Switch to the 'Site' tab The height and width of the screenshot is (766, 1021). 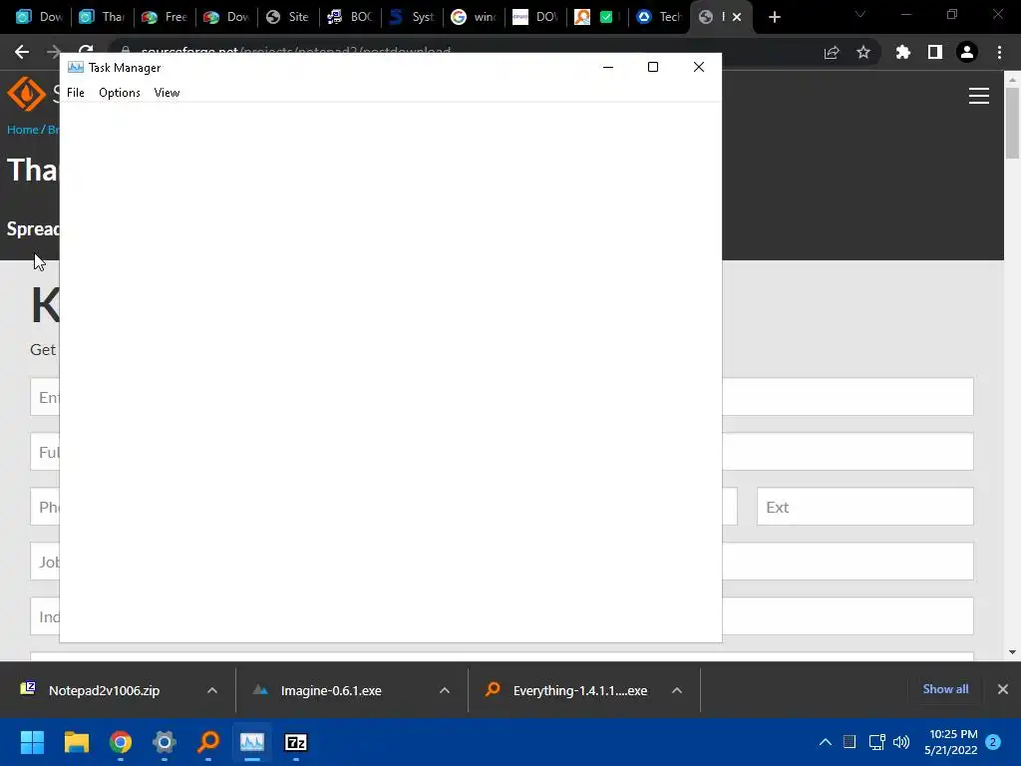288,17
